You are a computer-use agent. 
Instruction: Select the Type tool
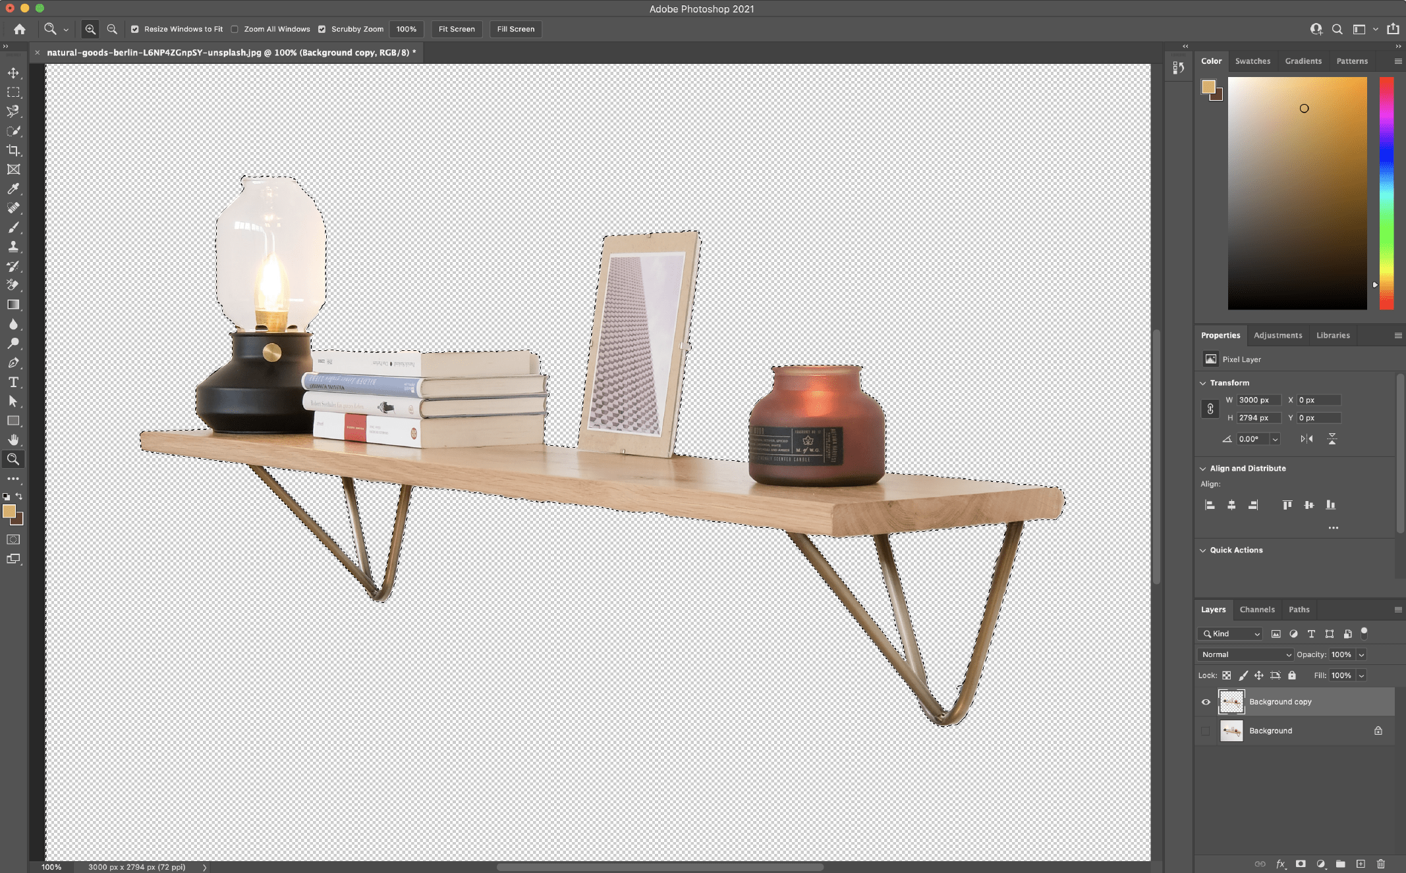[14, 383]
